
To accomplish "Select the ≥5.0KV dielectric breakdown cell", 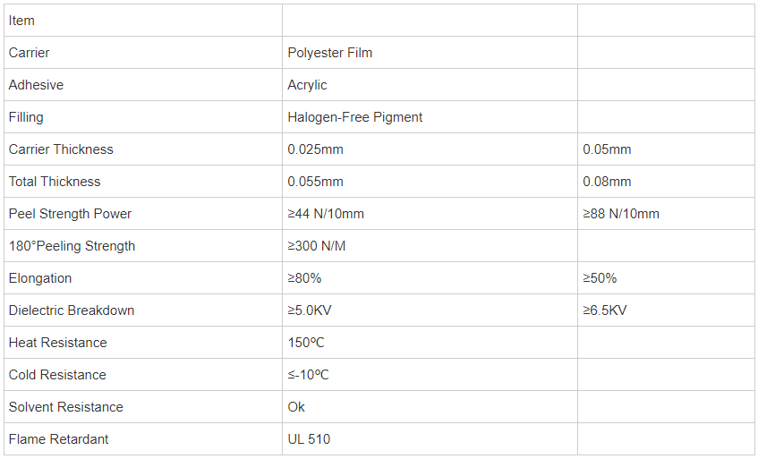I will pyautogui.click(x=430, y=310).
